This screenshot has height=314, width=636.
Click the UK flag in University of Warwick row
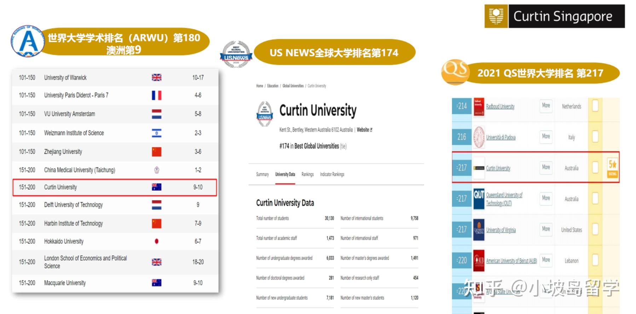(157, 77)
